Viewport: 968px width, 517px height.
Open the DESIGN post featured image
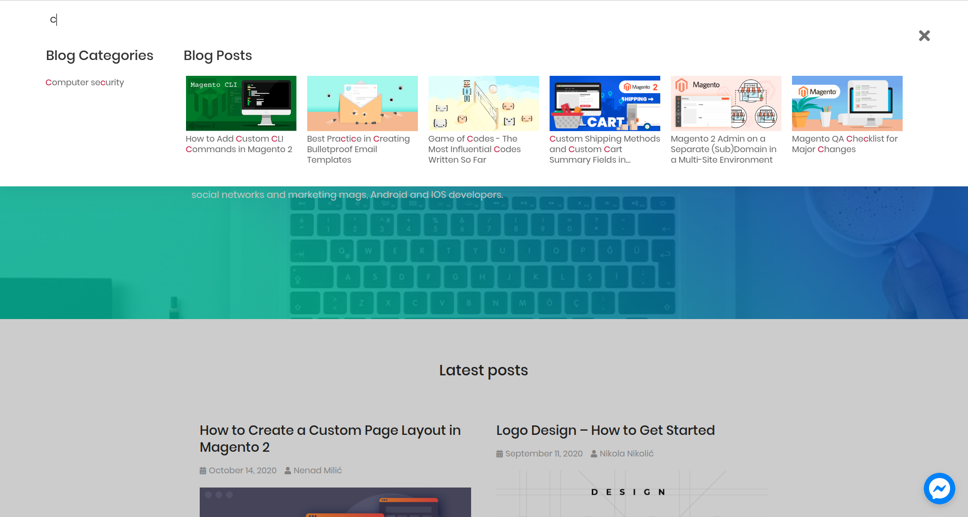coord(632,494)
